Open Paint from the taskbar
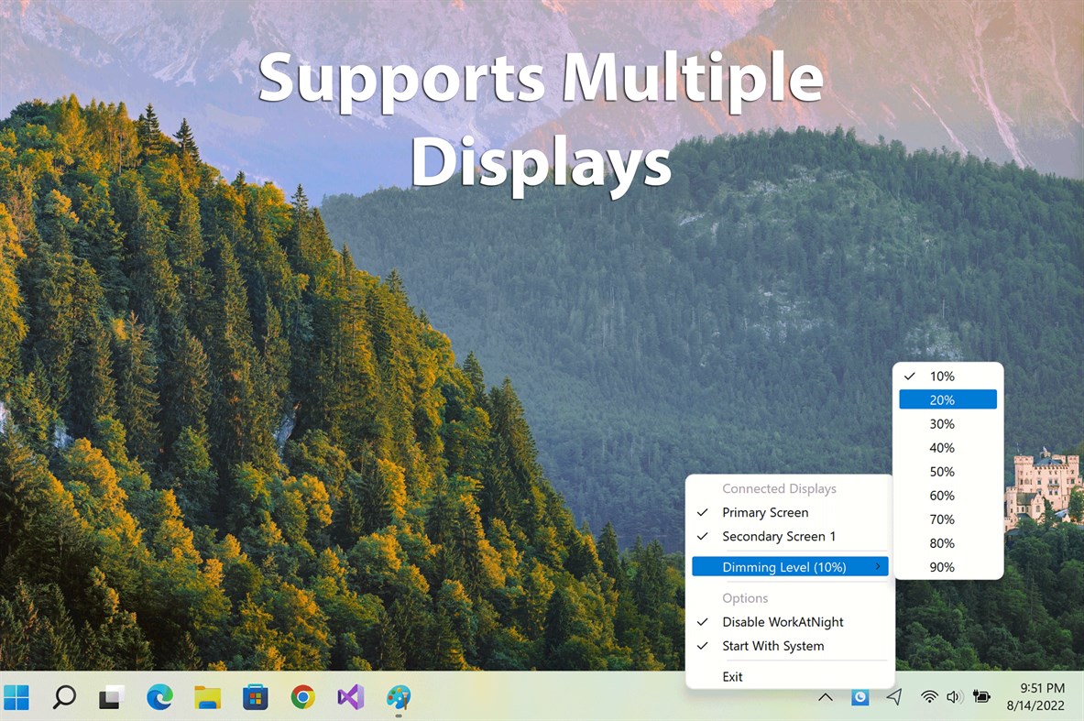The height and width of the screenshot is (721, 1084). [398, 697]
